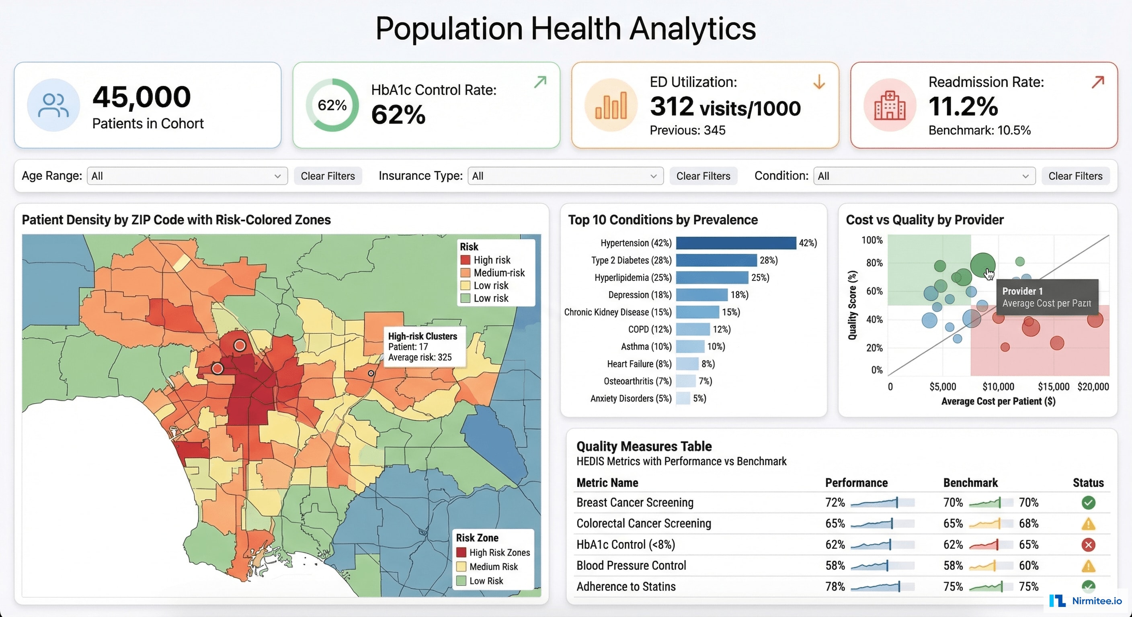Click the green checkmark for Breast Cancer Screening

[1089, 503]
